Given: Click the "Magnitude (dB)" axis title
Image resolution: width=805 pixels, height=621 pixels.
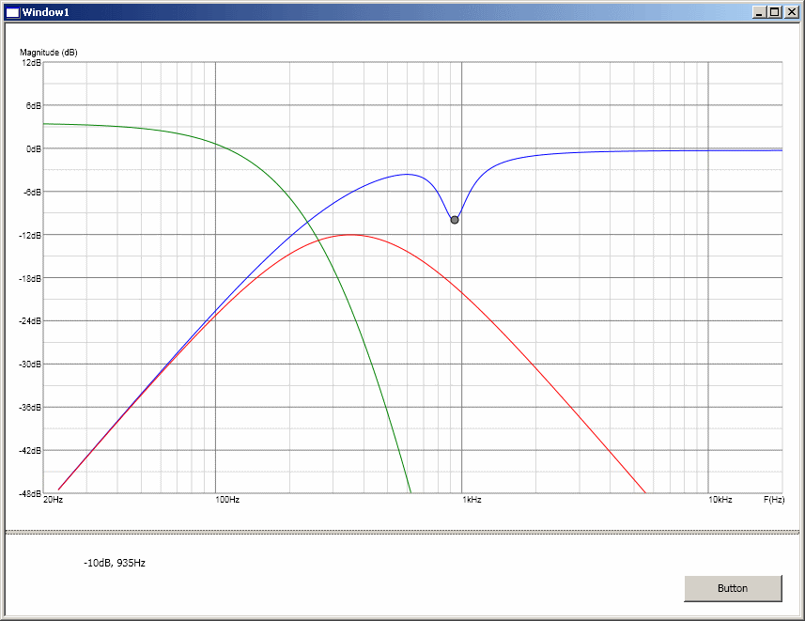Looking at the screenshot, I should pos(49,53).
